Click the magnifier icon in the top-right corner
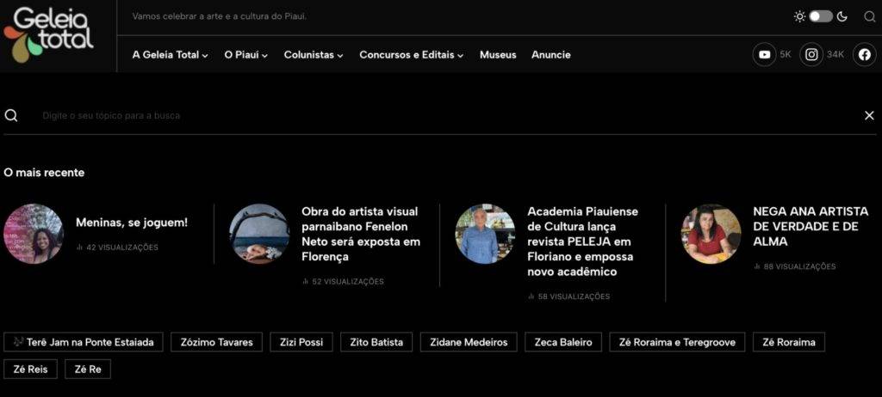882x397 pixels. [x=868, y=16]
